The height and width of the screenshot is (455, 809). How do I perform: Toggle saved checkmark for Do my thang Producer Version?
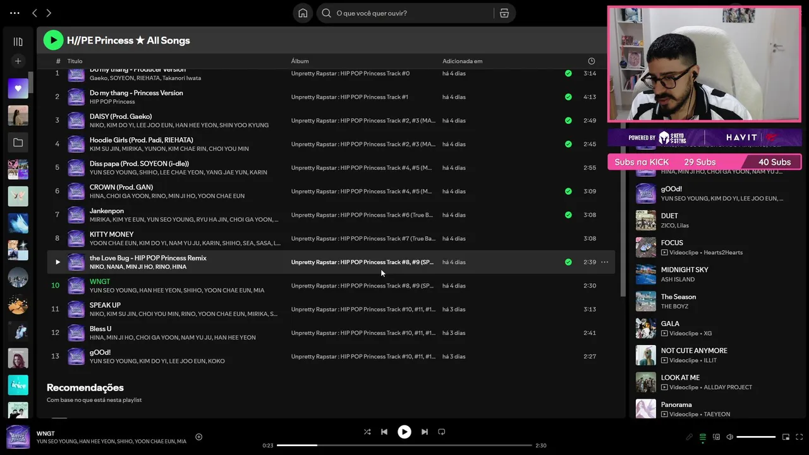click(x=568, y=73)
